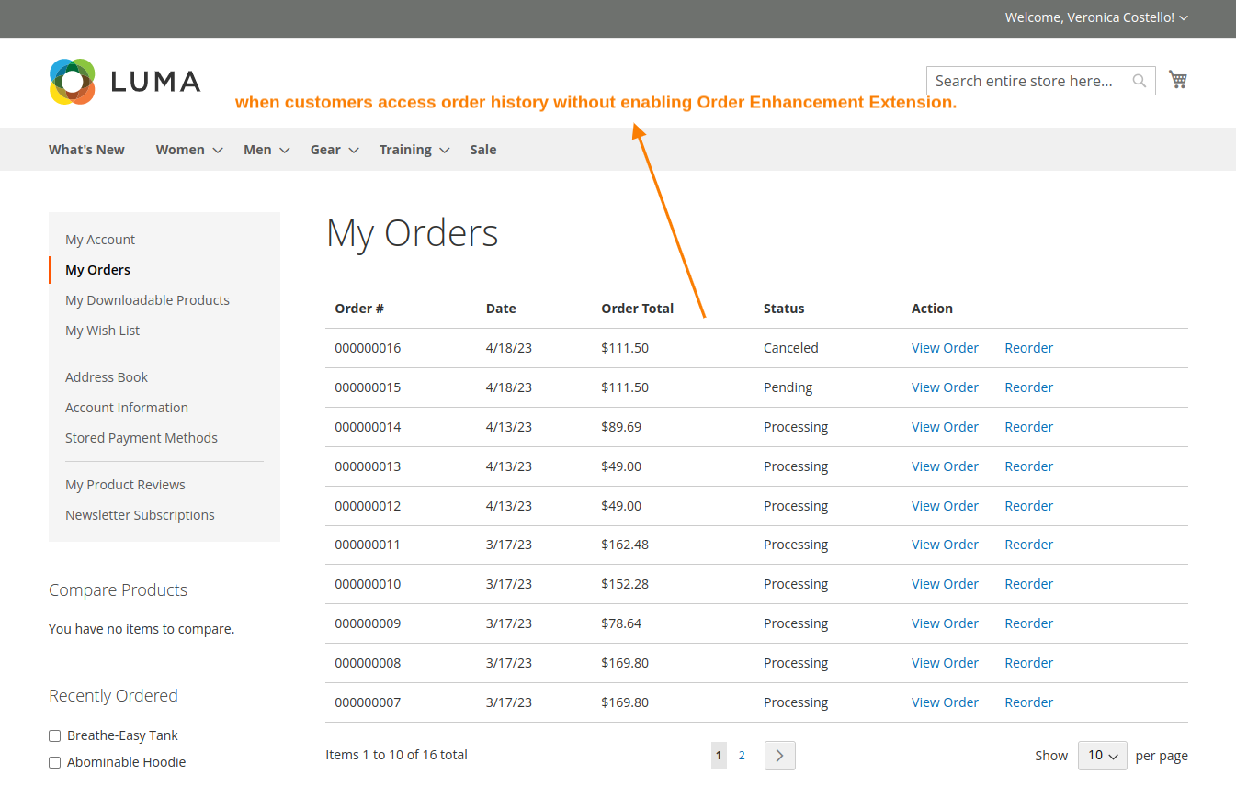Check the Breathe-Easy Tank checkbox
Viewport: 1236px width, 786px height.
click(x=54, y=735)
